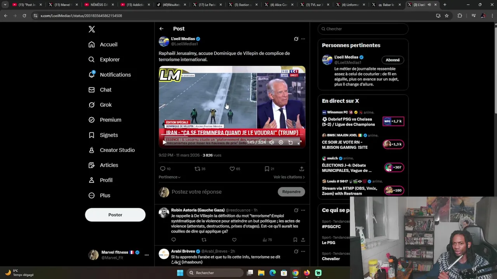
Task: Click the browser address bar URL
Action: click(81, 15)
